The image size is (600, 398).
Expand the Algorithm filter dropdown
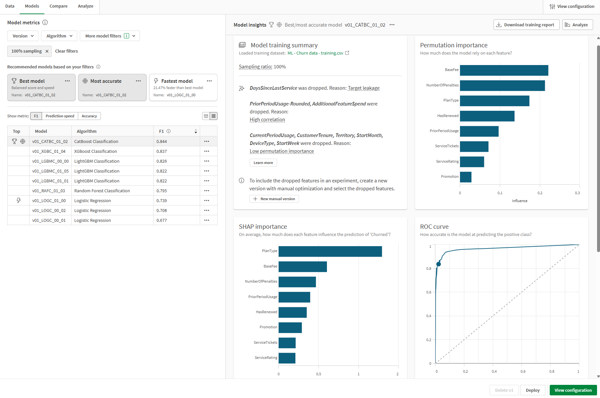pyautogui.click(x=59, y=36)
